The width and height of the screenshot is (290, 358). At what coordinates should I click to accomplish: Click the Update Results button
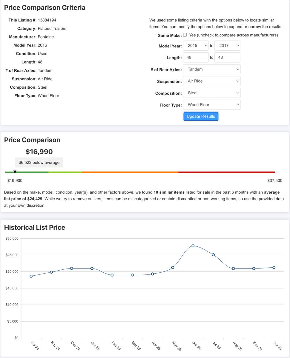(201, 116)
